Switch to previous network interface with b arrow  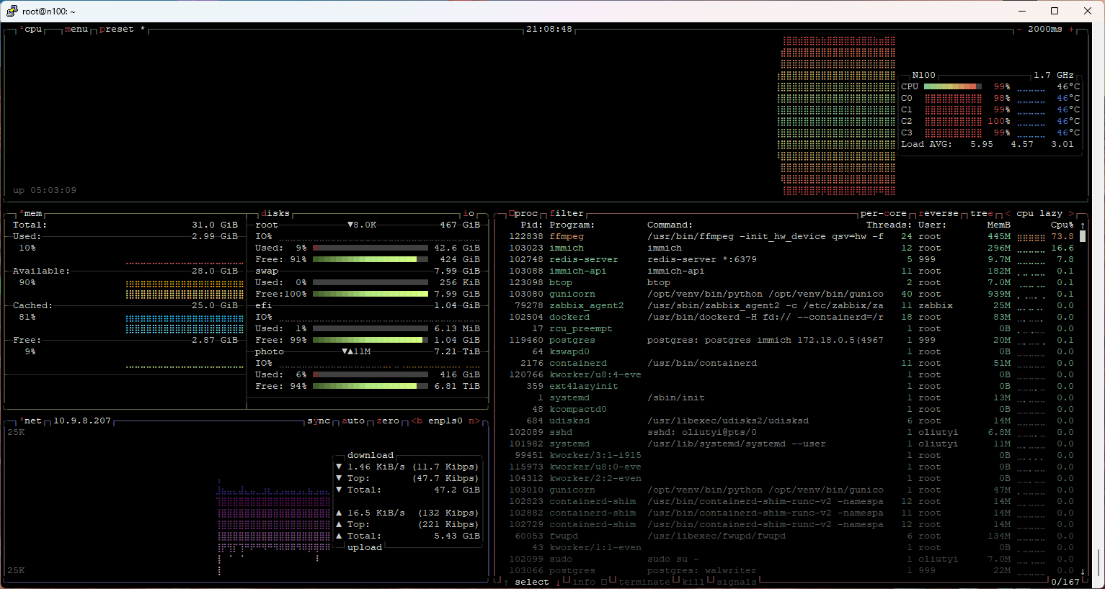417,421
